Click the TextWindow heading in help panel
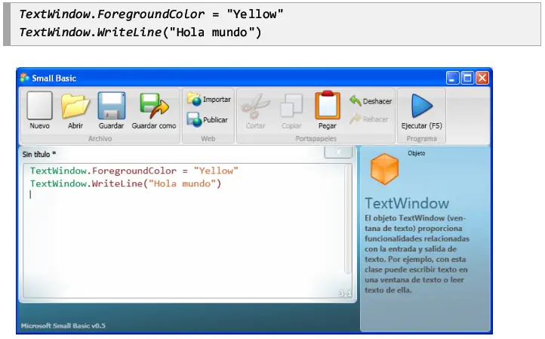This screenshot has height=339, width=545. coord(407,203)
